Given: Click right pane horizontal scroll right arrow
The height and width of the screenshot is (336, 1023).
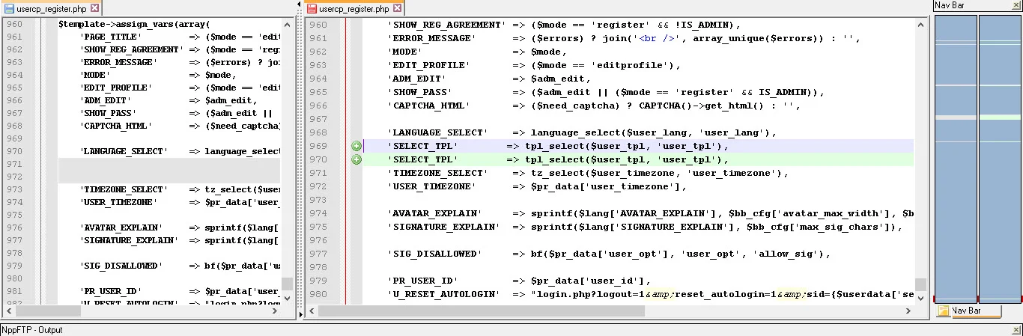Looking at the screenshot, I should [x=908, y=311].
